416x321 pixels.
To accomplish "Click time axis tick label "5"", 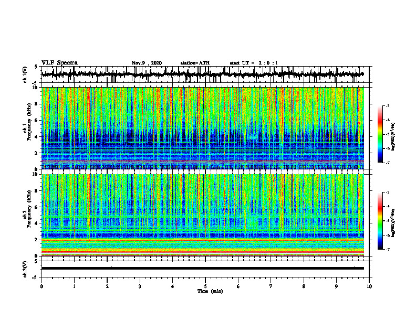I will click(x=205, y=286).
